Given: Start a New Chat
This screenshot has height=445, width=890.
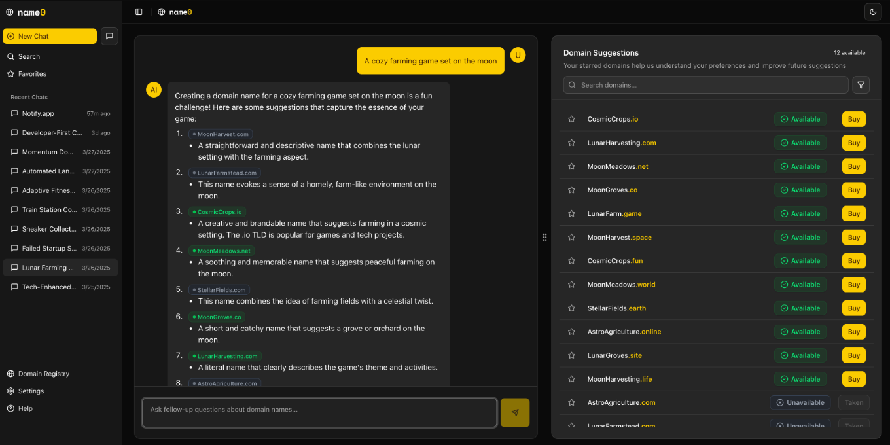Looking at the screenshot, I should [50, 36].
